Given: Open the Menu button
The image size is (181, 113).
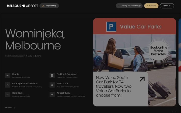Looking at the screenshot, I should 167,6.
